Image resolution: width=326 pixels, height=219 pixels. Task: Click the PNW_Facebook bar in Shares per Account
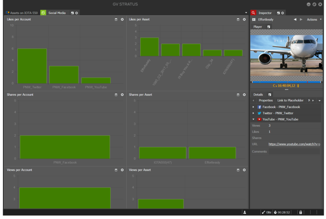pos(65,147)
